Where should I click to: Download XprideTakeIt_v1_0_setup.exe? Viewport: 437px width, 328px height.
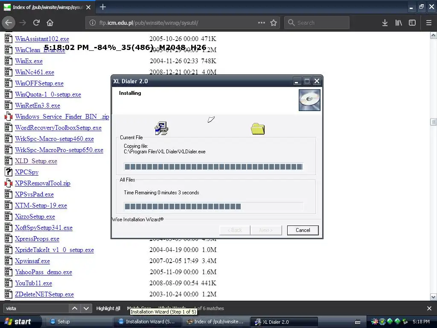tap(54, 250)
